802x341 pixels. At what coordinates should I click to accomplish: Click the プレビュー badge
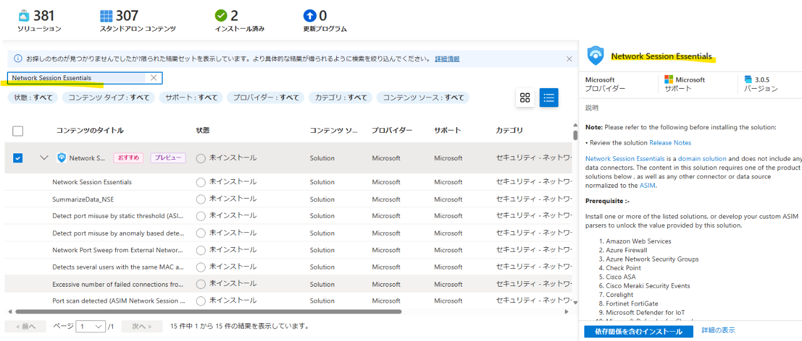[168, 158]
